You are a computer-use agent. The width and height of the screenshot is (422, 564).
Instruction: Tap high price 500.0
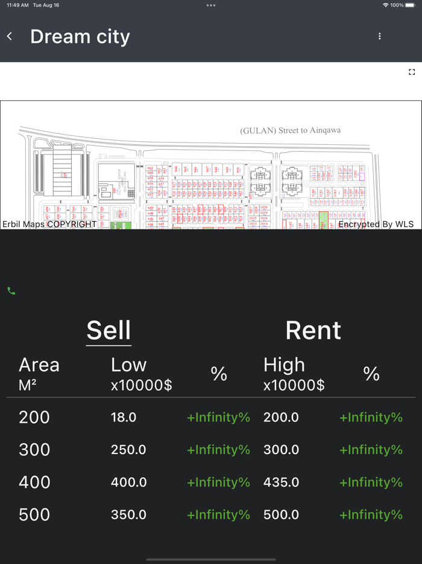pyautogui.click(x=281, y=514)
